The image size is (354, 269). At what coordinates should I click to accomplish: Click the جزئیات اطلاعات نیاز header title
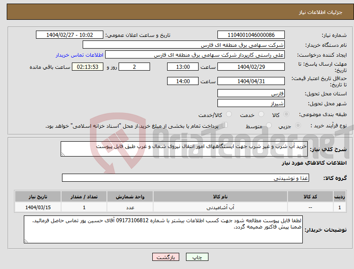pos(321,12)
